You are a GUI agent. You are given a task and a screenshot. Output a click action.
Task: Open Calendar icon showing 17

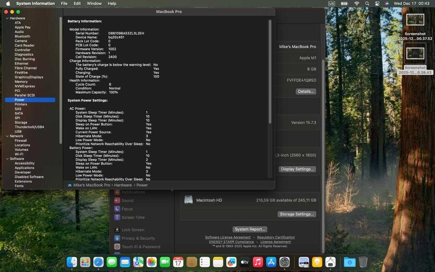click(x=178, y=262)
